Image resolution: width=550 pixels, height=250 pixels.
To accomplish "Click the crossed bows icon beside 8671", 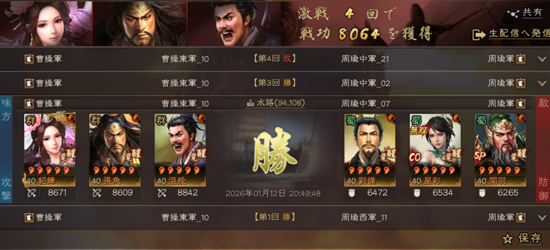I will point(30,193).
